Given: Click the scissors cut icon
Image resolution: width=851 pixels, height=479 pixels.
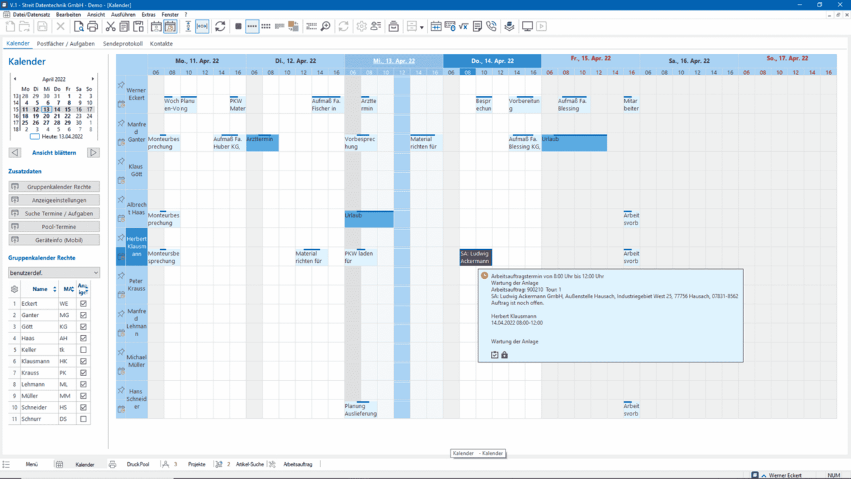Looking at the screenshot, I should tap(110, 27).
